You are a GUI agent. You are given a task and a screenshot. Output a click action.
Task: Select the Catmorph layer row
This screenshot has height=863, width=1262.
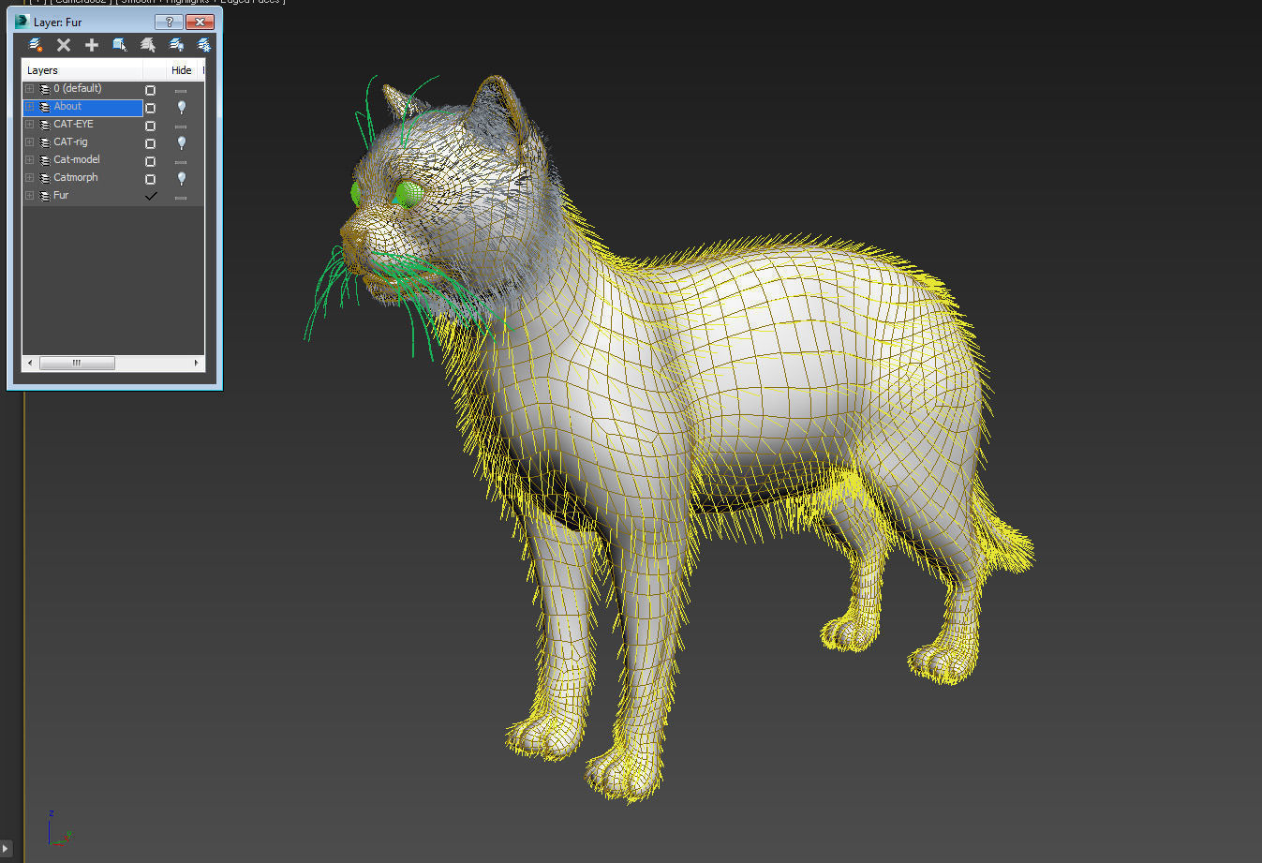[x=82, y=178]
